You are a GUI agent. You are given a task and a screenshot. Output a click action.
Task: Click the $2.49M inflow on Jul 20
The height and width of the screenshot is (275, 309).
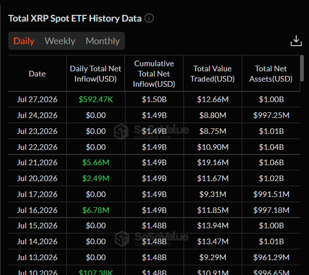96,179
